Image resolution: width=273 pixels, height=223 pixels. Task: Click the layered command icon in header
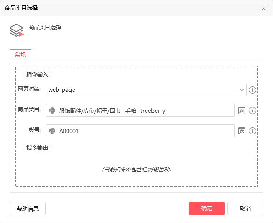(x=16, y=30)
